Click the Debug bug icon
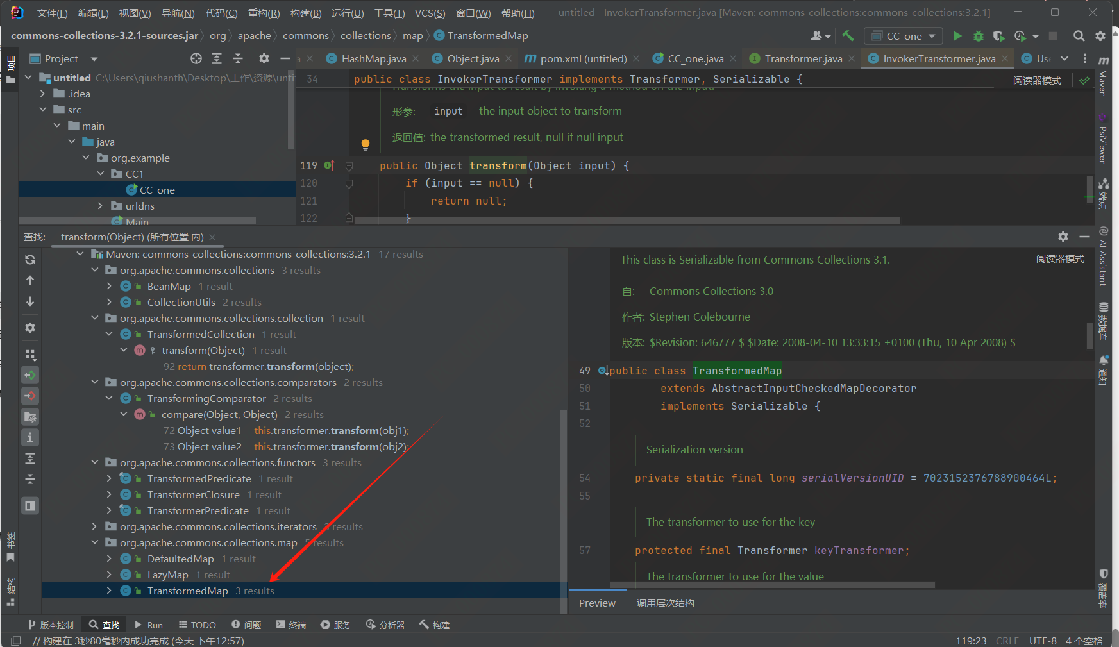This screenshot has width=1119, height=647. click(x=978, y=36)
